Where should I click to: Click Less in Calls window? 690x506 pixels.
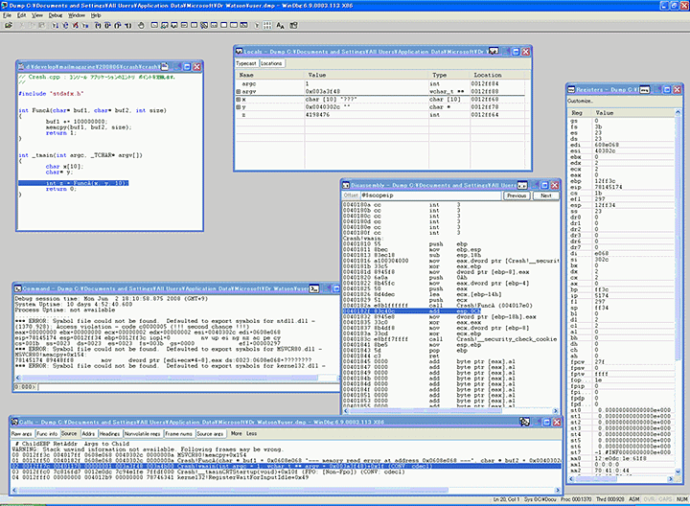251,434
